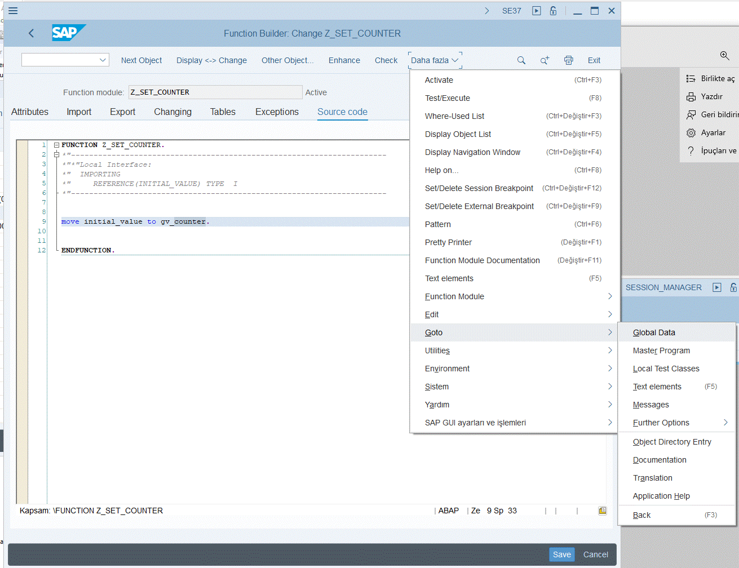Image resolution: width=739 pixels, height=568 pixels.
Task: Click code line 9 move statement
Action: tap(135, 221)
